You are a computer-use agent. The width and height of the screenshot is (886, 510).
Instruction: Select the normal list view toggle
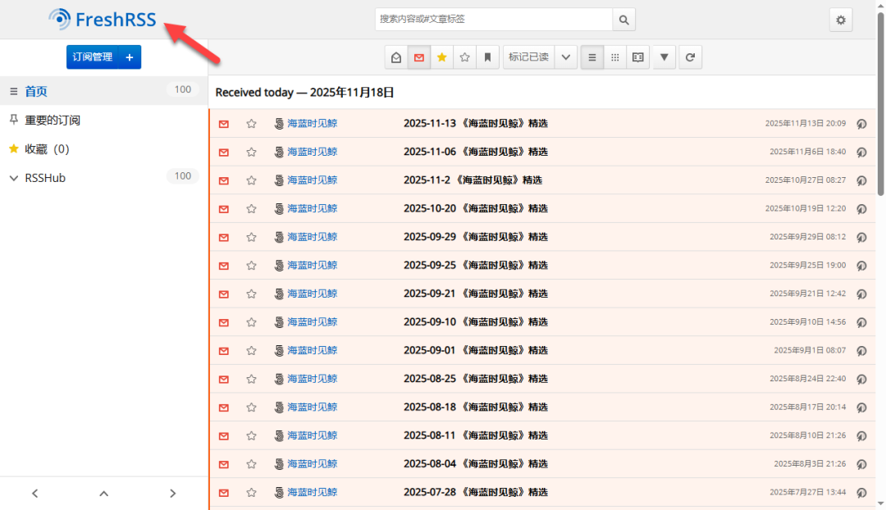point(591,57)
